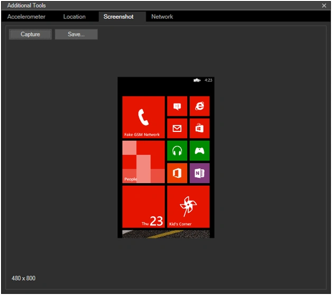Viewport: 332px width, 295px height.
Task: Tap the Photos tile at the bottom
Action: [x=166, y=234]
